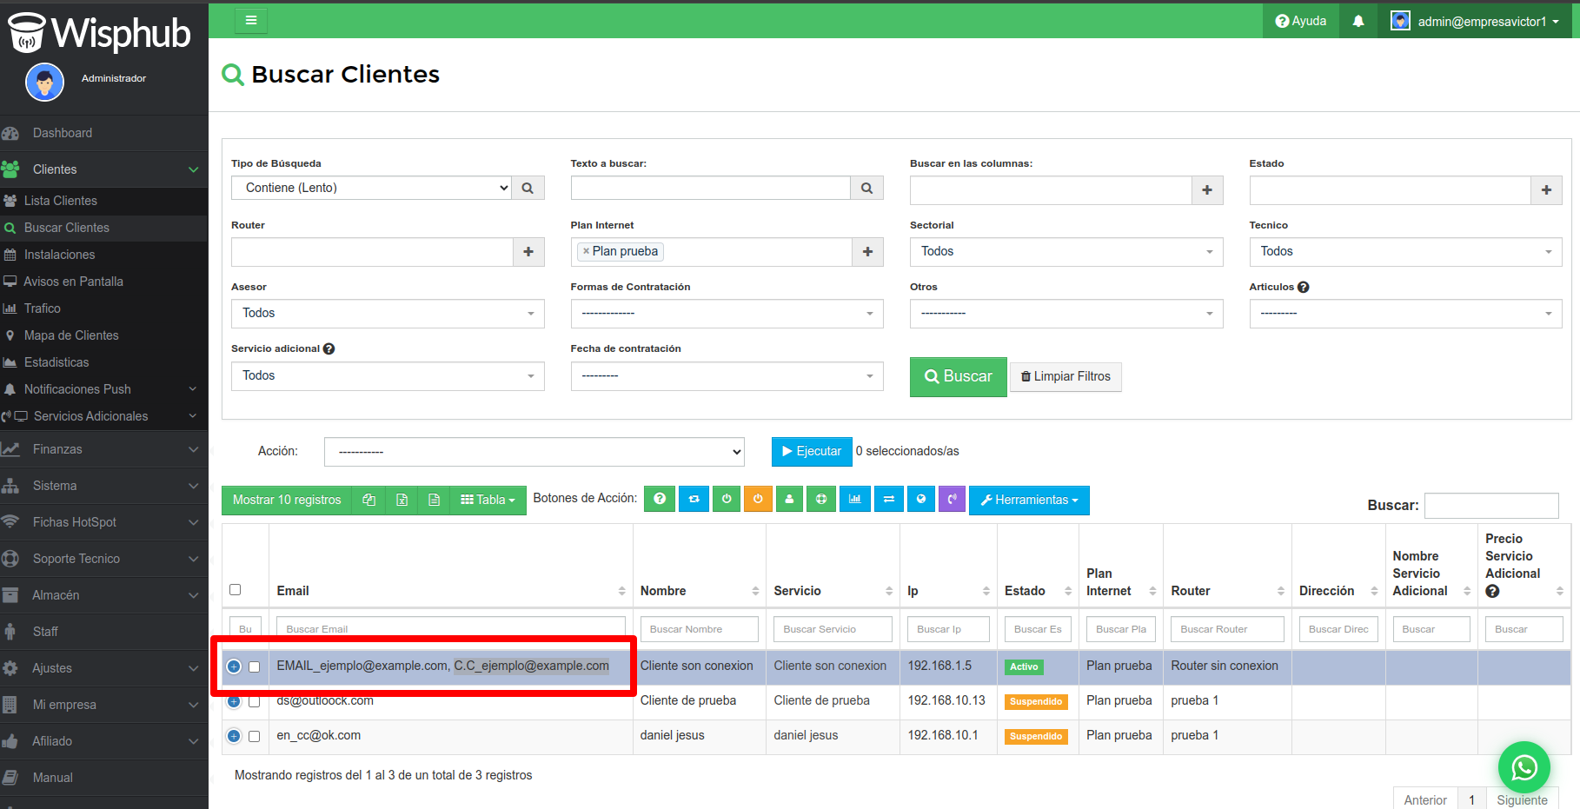Click the green Buscar button
Image resolution: width=1580 pixels, height=809 pixels.
click(x=958, y=376)
